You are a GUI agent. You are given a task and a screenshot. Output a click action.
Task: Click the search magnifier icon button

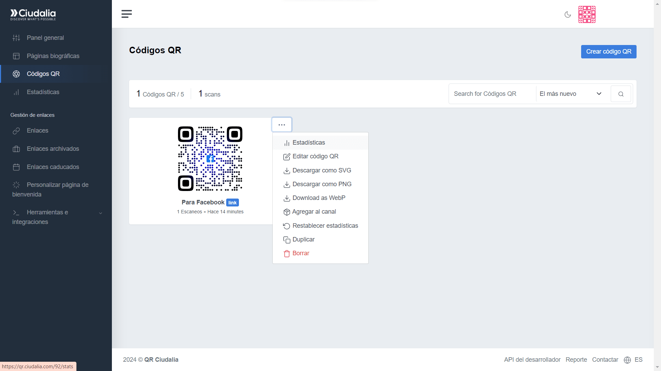click(x=621, y=94)
